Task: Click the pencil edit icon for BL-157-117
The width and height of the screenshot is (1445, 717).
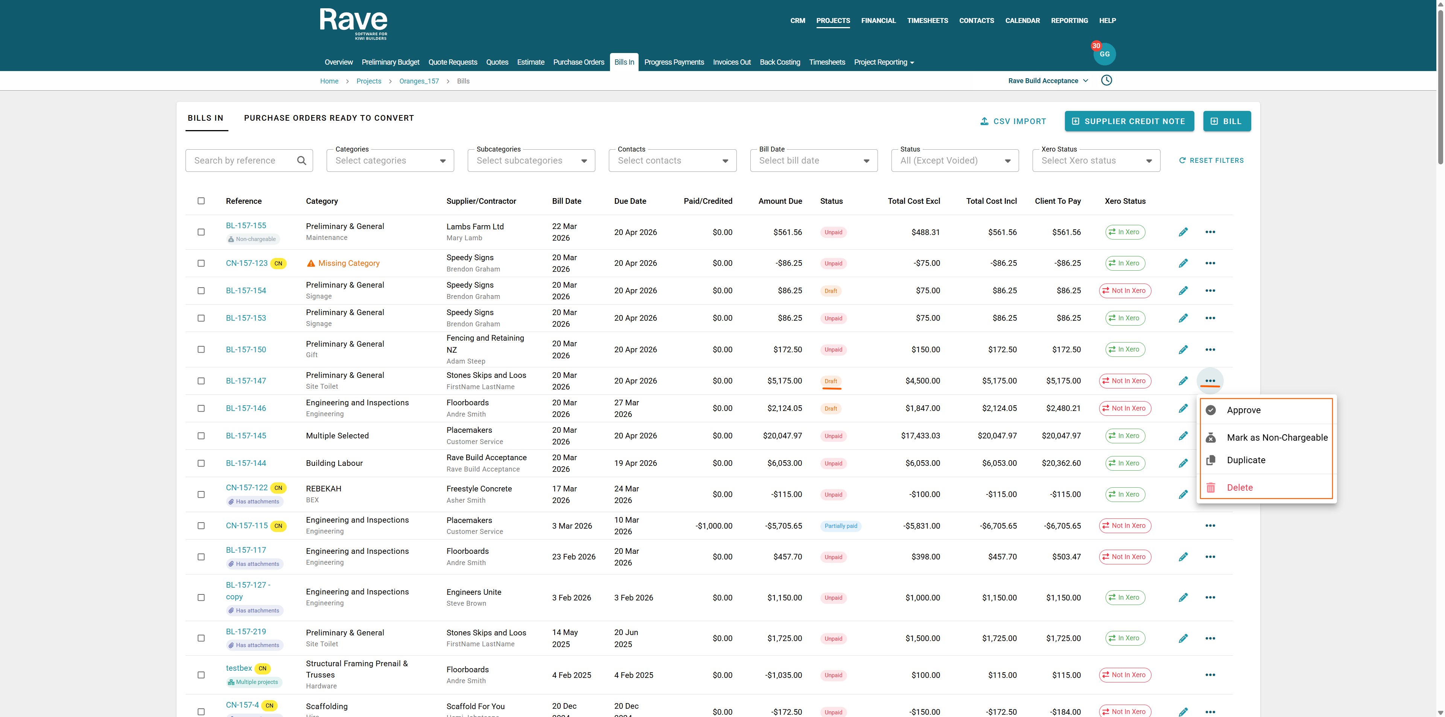Action: [1183, 557]
